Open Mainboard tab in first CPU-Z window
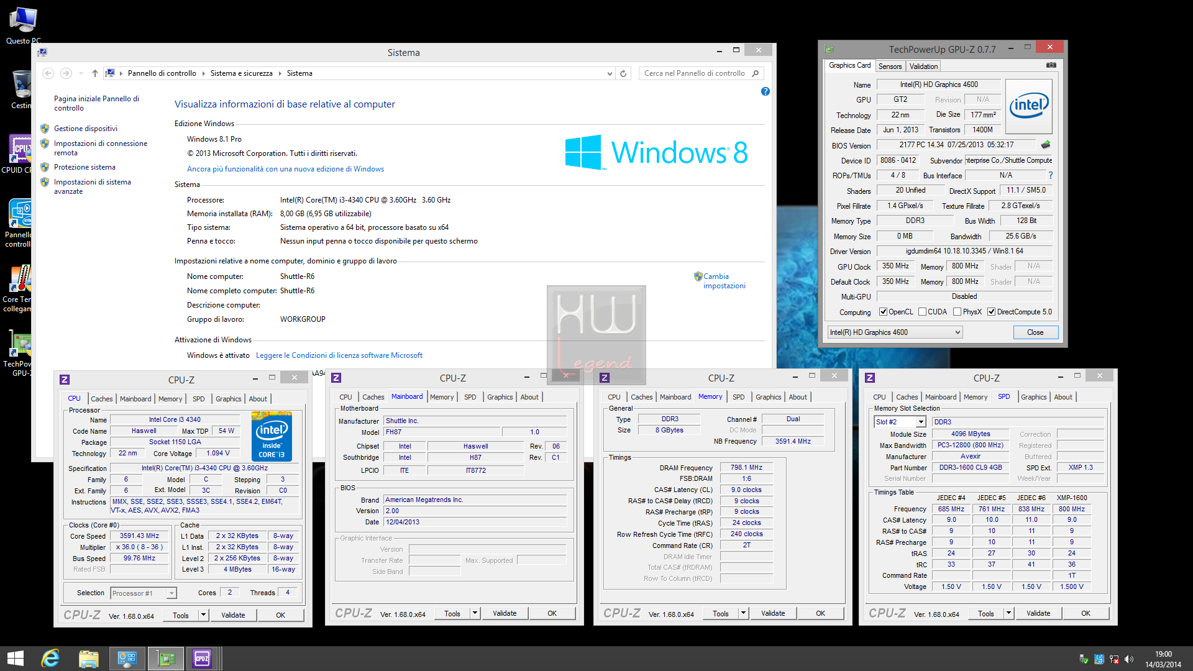 135,399
